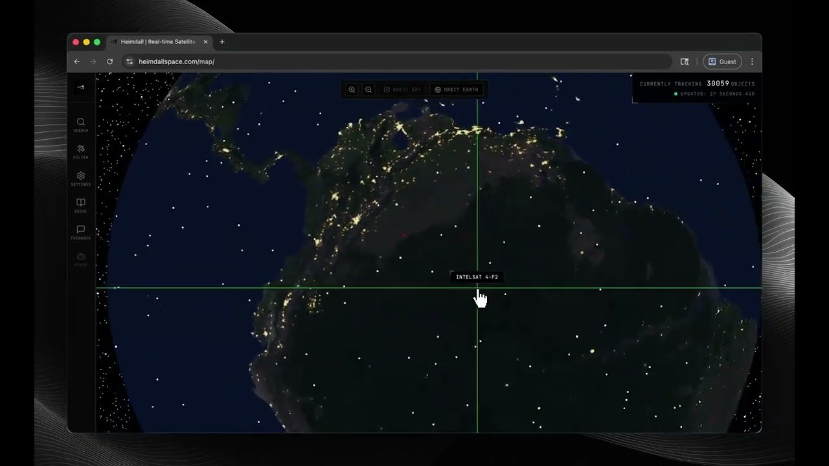The width and height of the screenshot is (829, 466).
Task: Click the site information icon in address bar
Action: 129,61
